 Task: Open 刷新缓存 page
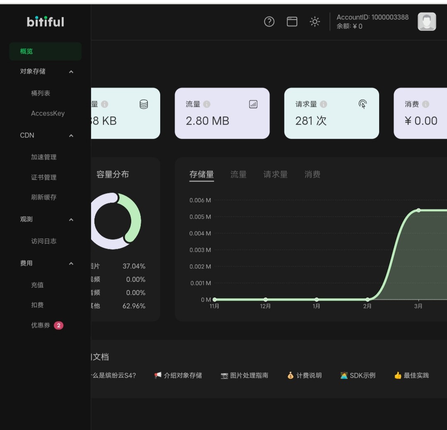[x=43, y=197]
